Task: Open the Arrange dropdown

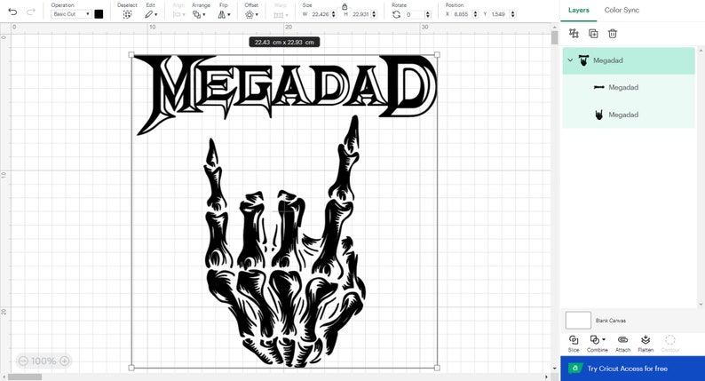Action: coord(199,14)
